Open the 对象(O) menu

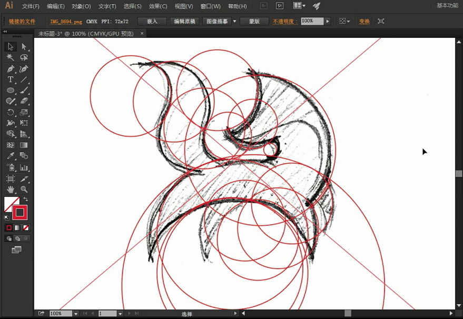(x=81, y=6)
